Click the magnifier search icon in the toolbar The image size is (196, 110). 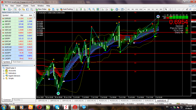(x=190, y=9)
